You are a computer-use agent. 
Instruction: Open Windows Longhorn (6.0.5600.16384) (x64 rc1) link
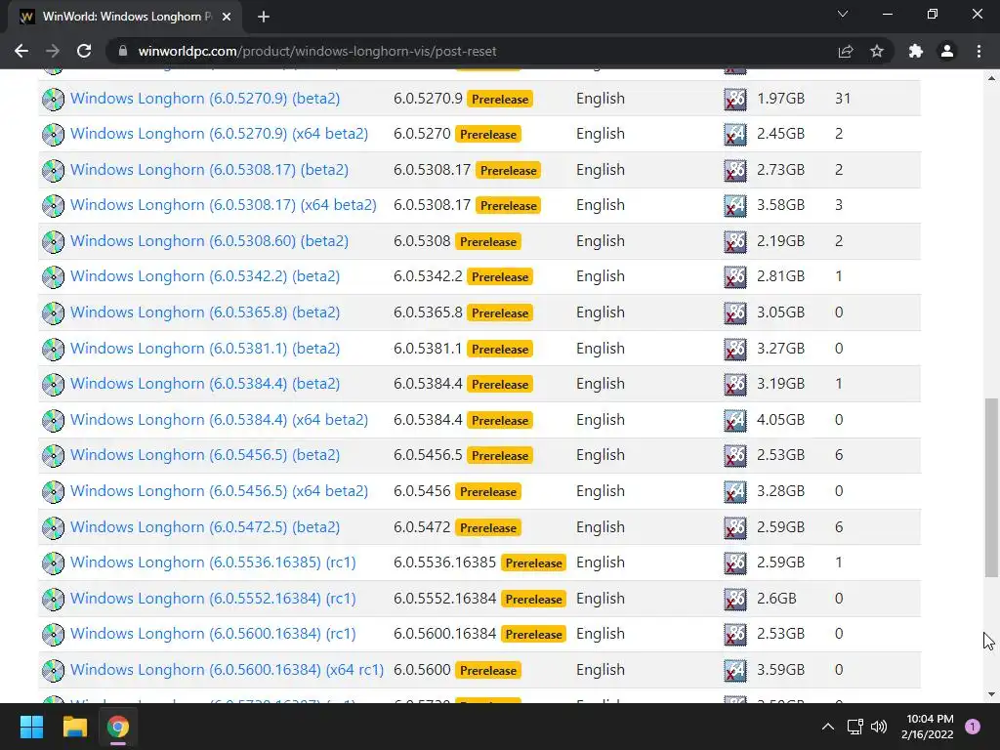coord(227,670)
